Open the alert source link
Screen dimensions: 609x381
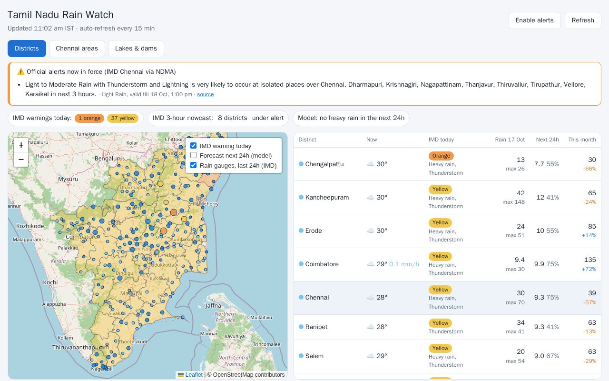point(206,94)
